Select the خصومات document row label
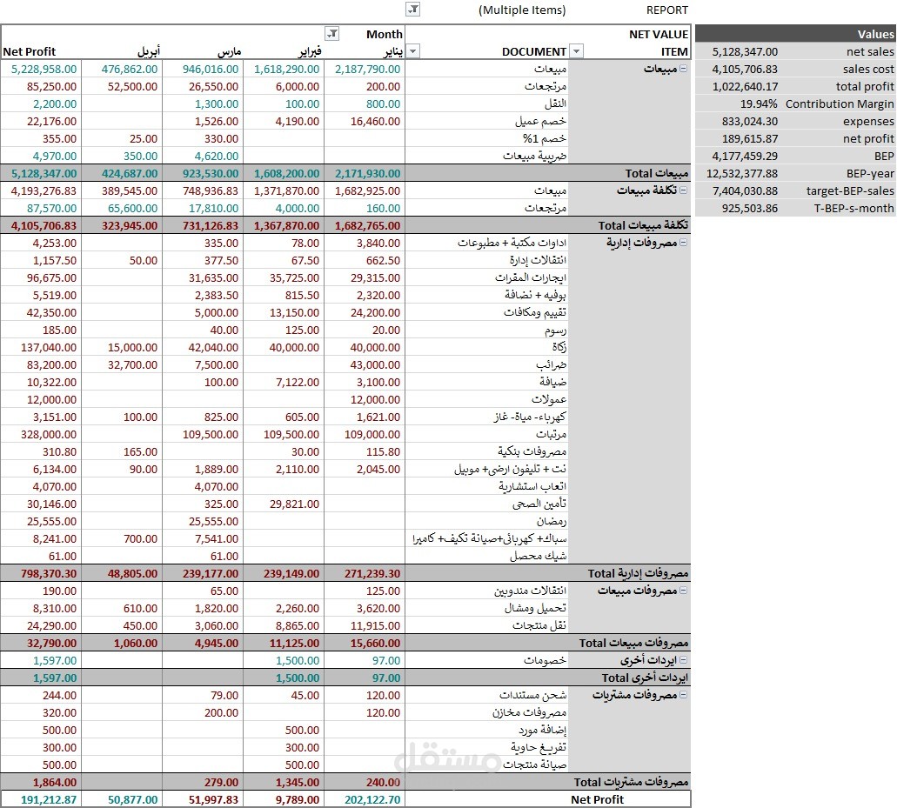897x808 pixels. coord(545,660)
